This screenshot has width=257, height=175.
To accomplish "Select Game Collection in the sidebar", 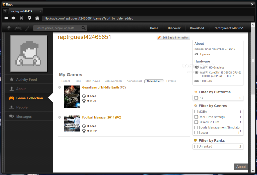I will pyautogui.click(x=29, y=98).
